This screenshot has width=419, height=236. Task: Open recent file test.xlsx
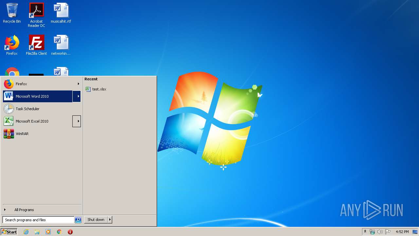pyautogui.click(x=96, y=89)
